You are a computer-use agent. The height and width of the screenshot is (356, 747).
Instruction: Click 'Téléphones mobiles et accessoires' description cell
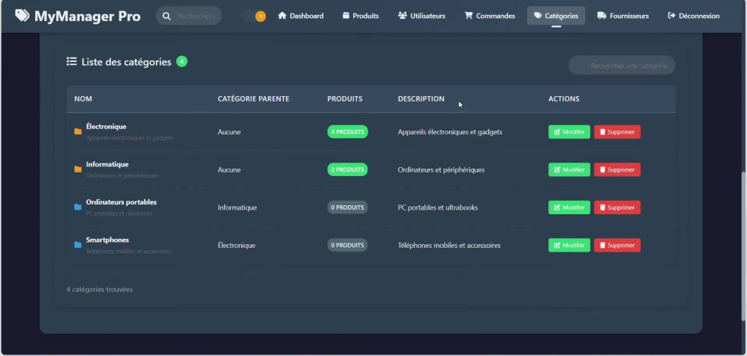pyautogui.click(x=449, y=245)
